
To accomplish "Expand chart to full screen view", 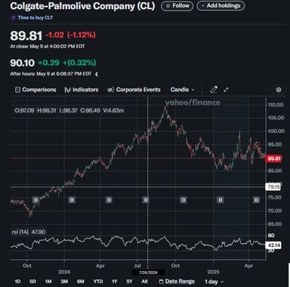I will tap(226, 90).
